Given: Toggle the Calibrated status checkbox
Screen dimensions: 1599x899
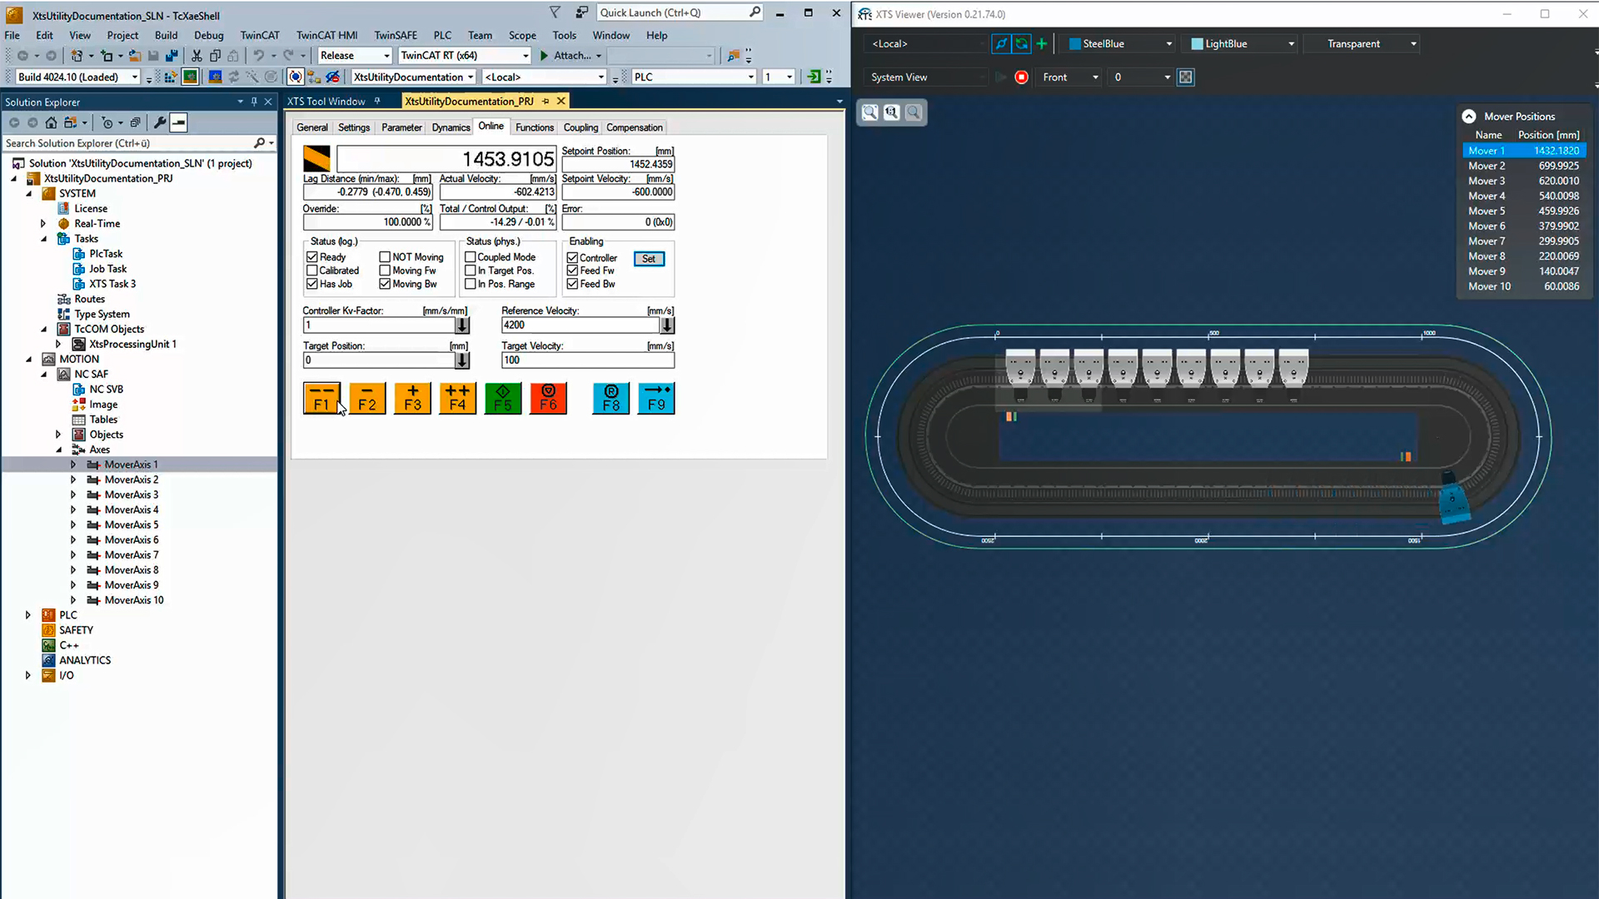Looking at the screenshot, I should coord(312,271).
